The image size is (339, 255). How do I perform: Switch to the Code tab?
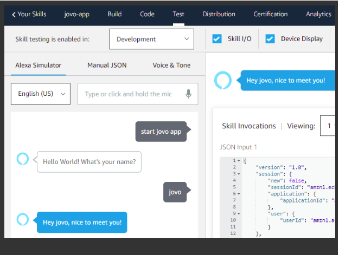[x=147, y=14]
